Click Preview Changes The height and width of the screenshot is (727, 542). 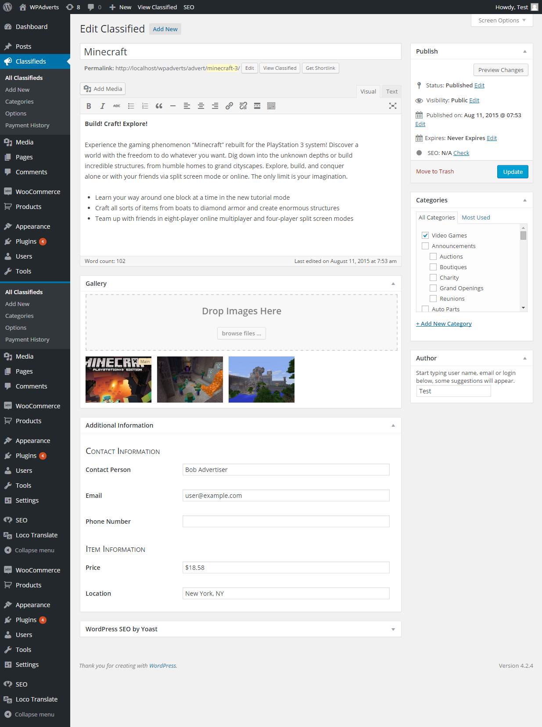click(501, 70)
